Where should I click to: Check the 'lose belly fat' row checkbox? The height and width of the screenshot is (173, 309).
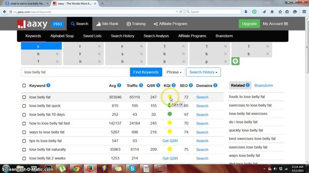pyautogui.click(x=24, y=97)
